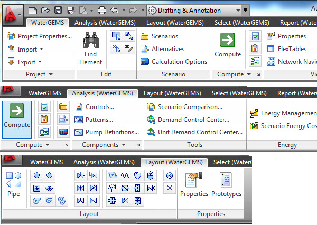Open Demand Control Center
Screen dimensions: 317x225
coord(188,120)
